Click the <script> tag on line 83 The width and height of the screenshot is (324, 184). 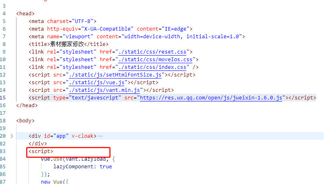pos(41,151)
